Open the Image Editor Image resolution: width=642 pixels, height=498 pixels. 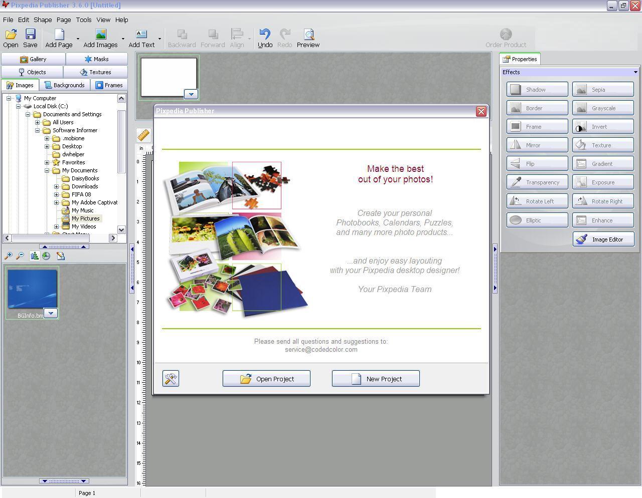point(603,239)
